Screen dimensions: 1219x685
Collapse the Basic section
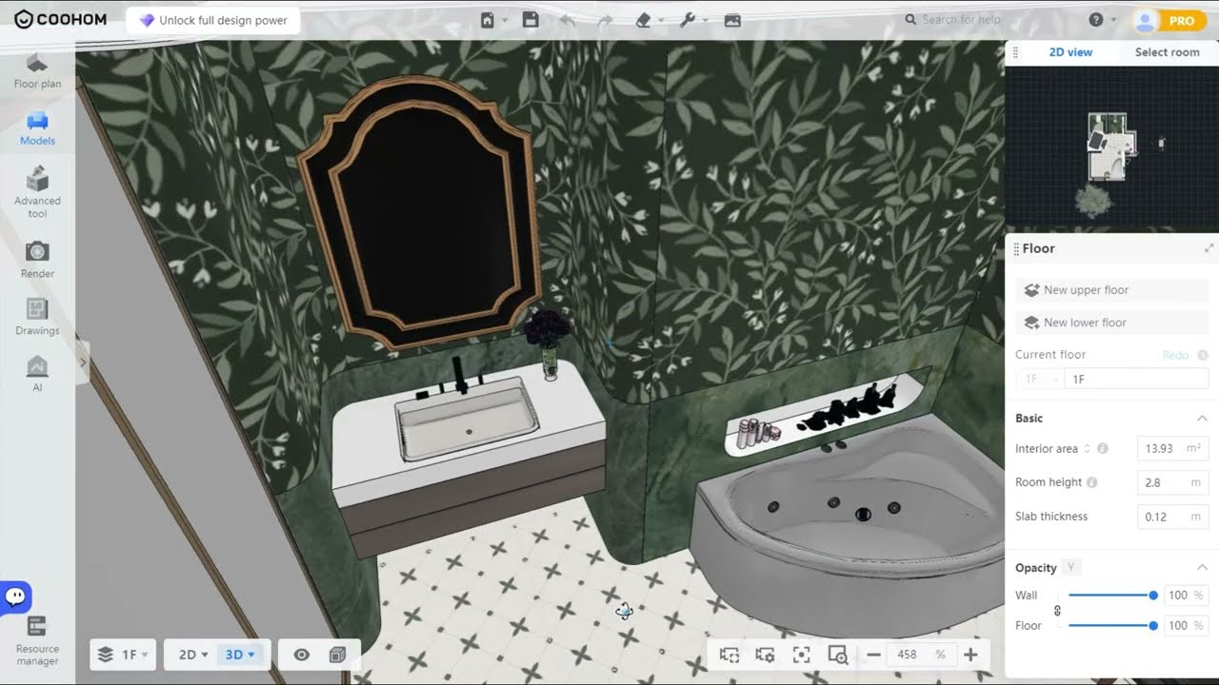click(1202, 419)
